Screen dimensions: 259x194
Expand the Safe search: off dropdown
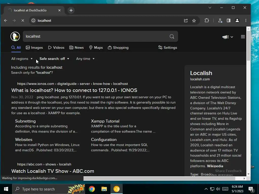tap(54, 59)
